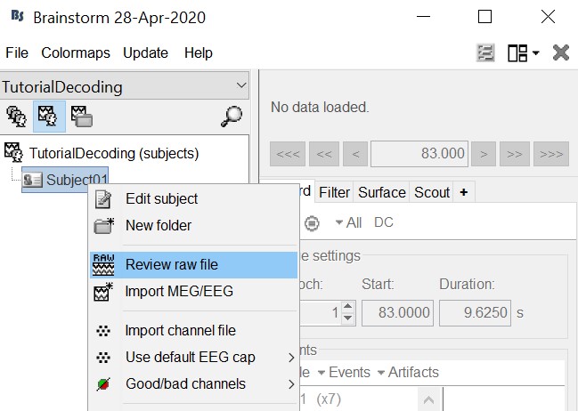This screenshot has width=578, height=411.
Task: Expand Use default EEG cap submenu
Action: 190,357
